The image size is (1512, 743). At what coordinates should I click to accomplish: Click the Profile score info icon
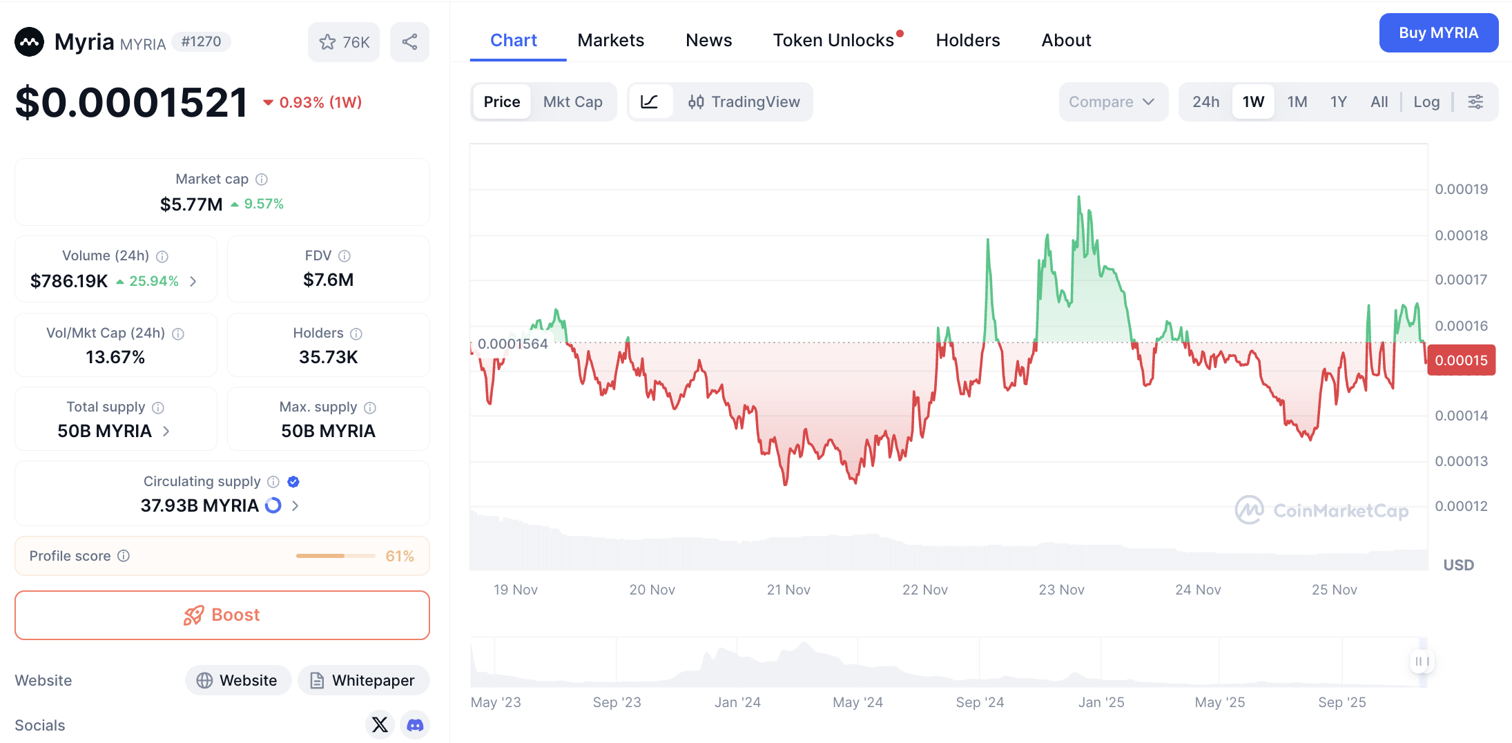click(124, 556)
